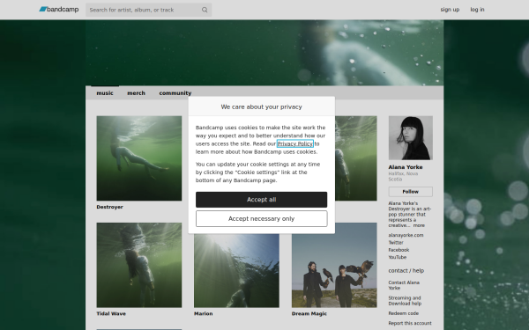The height and width of the screenshot is (330, 529).
Task: Open the log in link
Action: 477,10
